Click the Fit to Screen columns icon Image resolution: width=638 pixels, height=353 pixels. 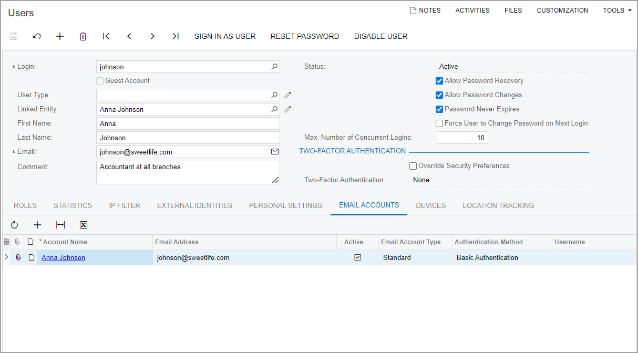point(60,225)
